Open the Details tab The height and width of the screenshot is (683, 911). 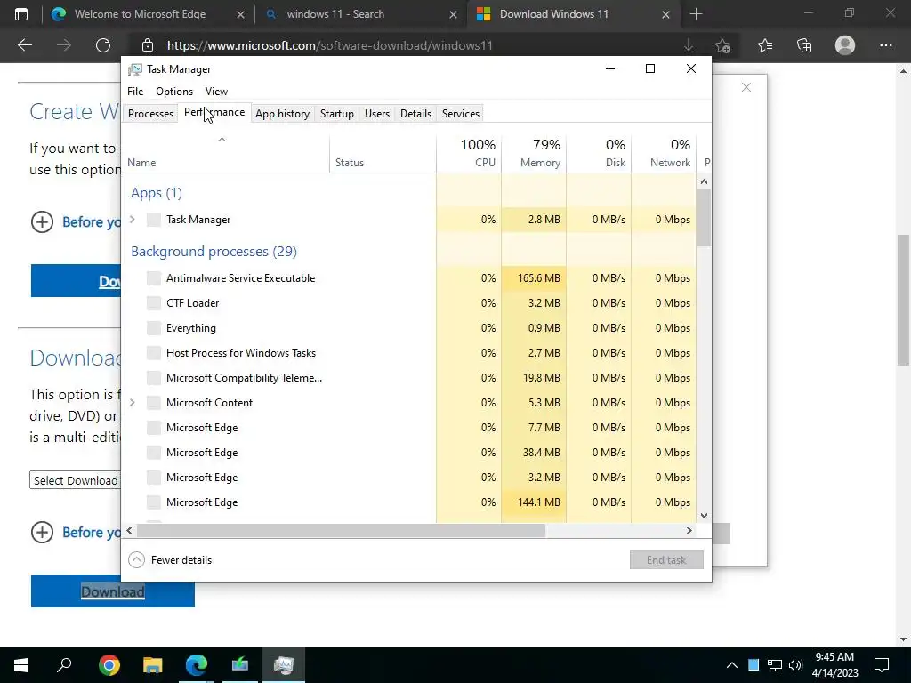pos(416,113)
